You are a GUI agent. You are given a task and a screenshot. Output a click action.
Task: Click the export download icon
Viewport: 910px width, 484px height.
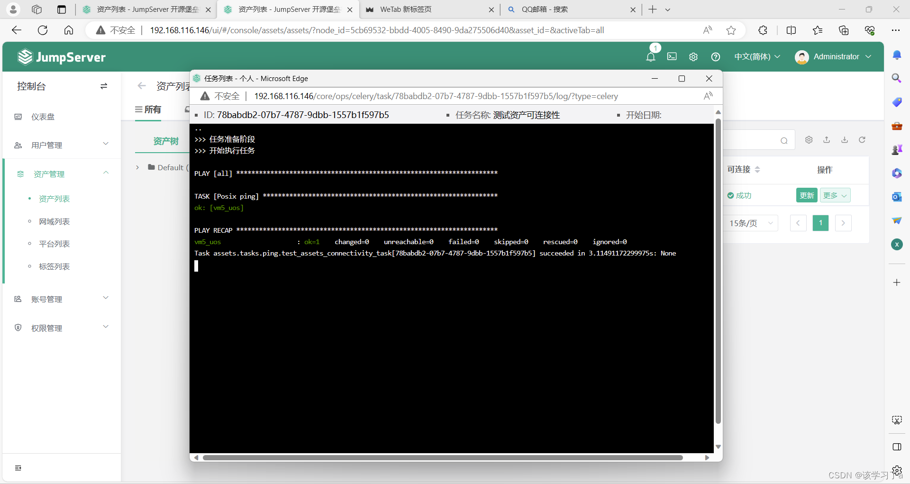[x=845, y=140]
